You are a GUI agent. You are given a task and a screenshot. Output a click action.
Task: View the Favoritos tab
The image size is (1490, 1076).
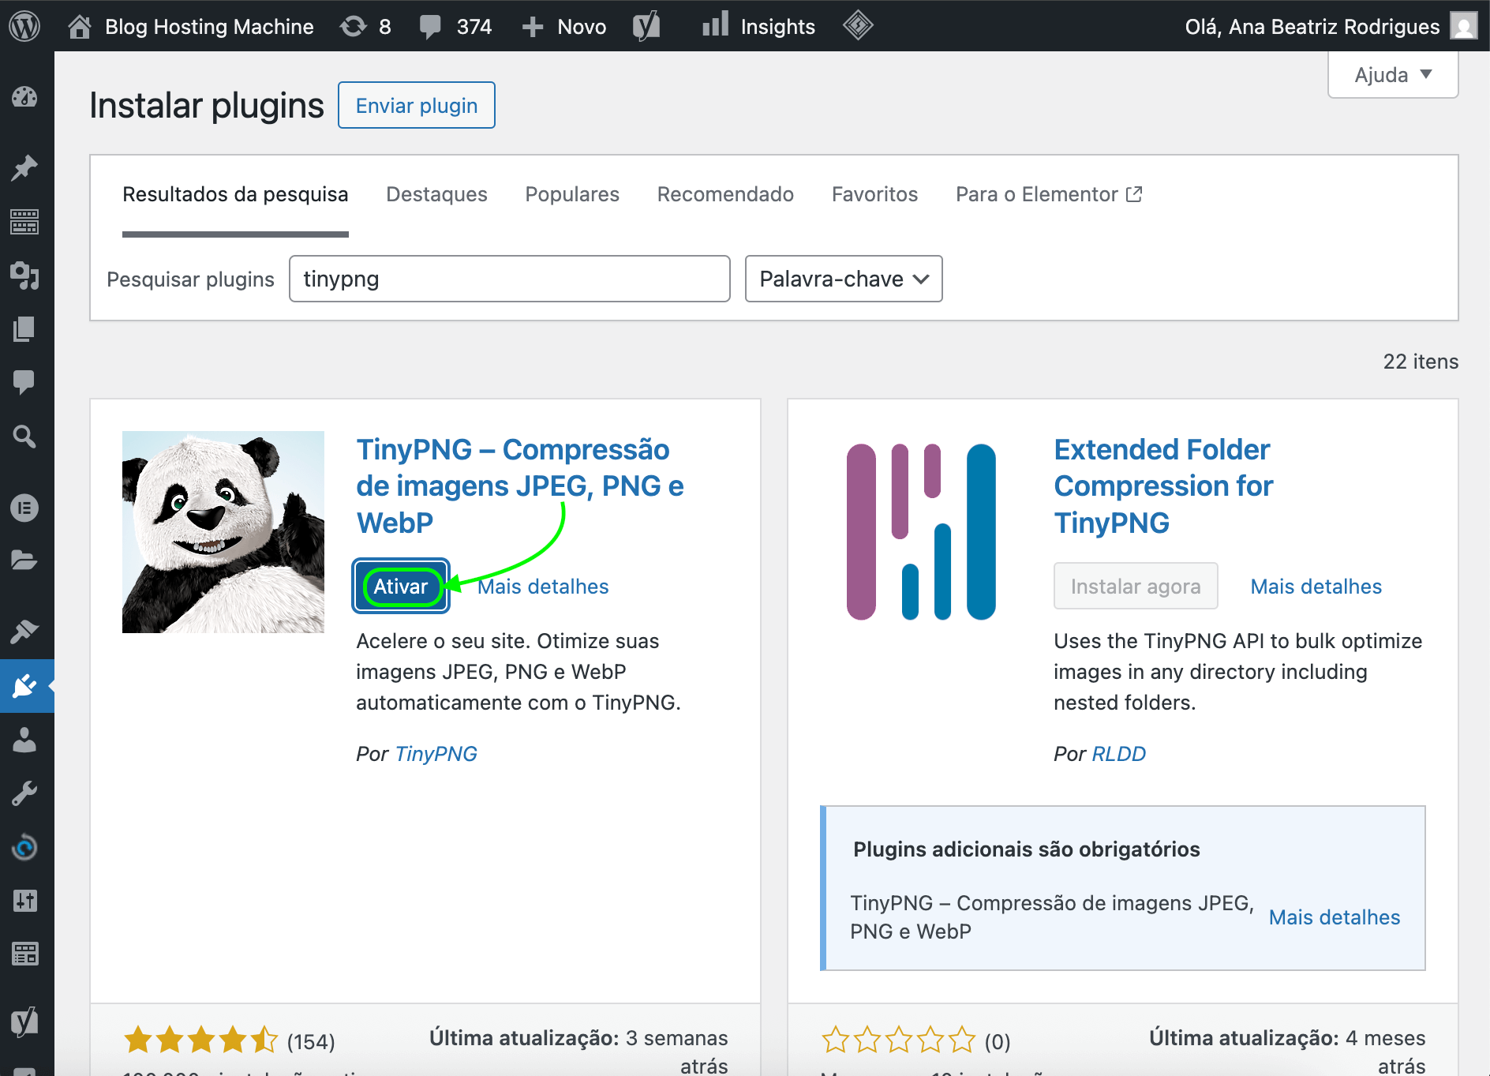(x=874, y=194)
